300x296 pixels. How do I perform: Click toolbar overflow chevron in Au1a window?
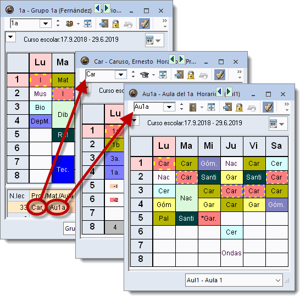(286, 104)
